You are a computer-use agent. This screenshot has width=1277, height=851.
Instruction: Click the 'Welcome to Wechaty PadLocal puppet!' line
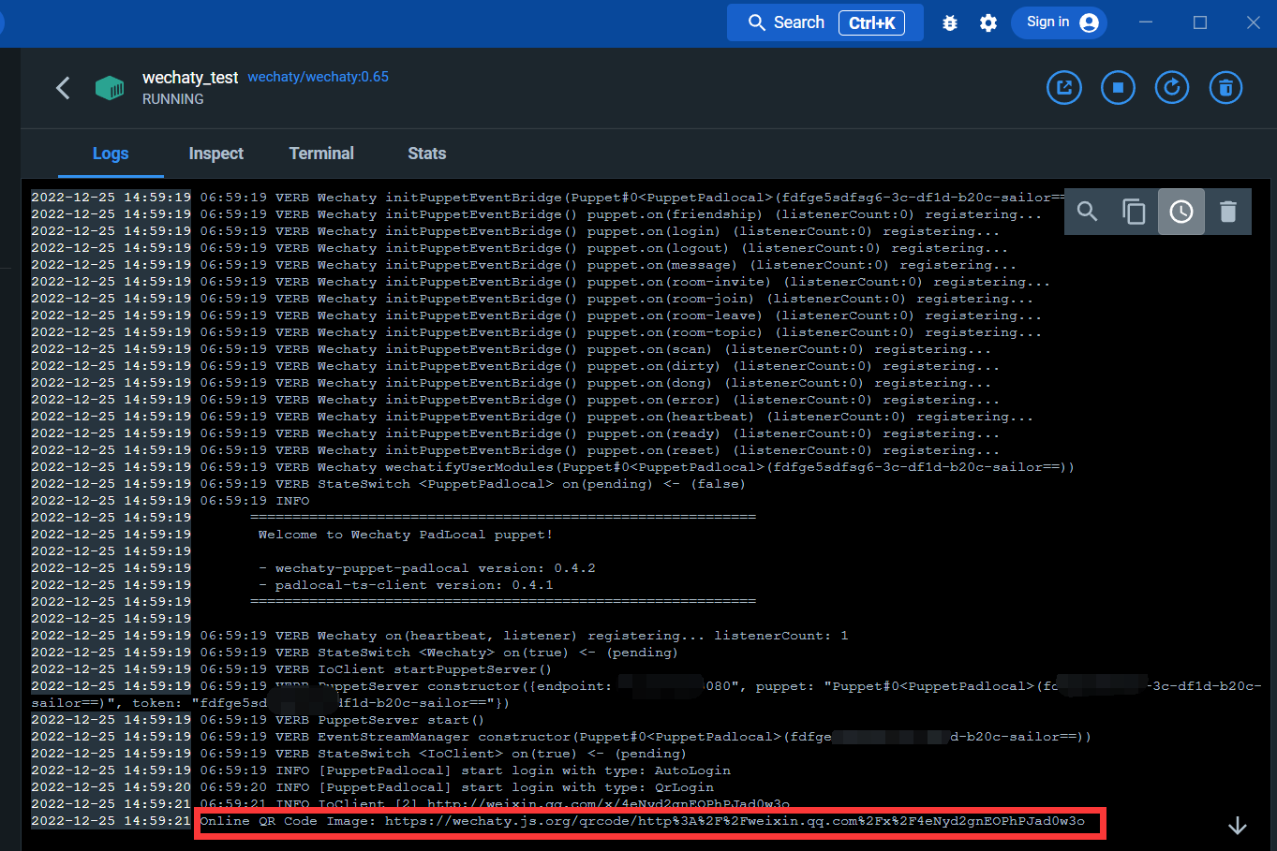(406, 535)
